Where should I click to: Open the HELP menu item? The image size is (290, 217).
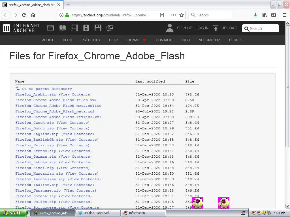point(113,40)
